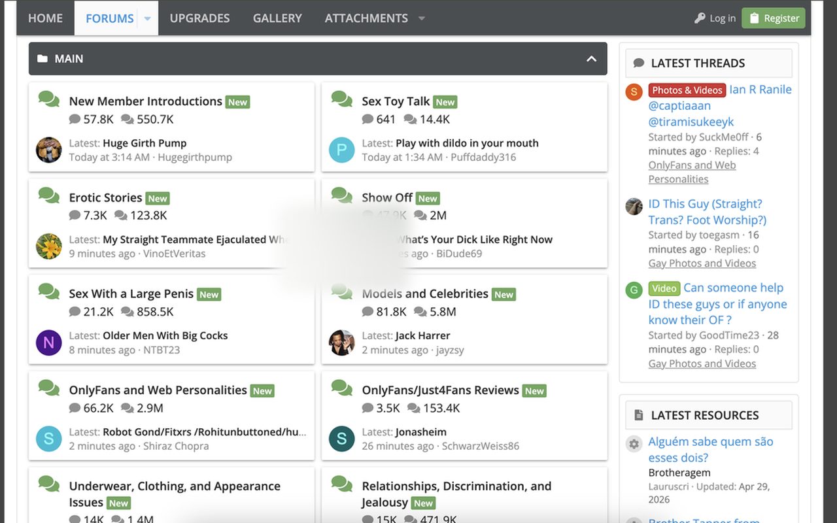This screenshot has width=837, height=523.
Task: Expand the FORUMS dropdown arrow
Action: [147, 18]
